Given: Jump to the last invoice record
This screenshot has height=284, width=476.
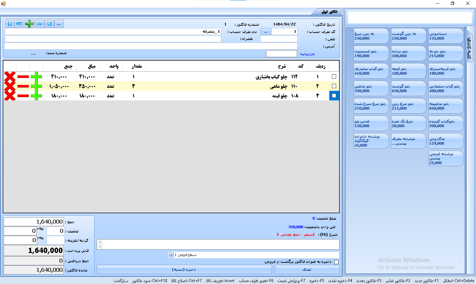Looking at the screenshot, I should point(50,24).
